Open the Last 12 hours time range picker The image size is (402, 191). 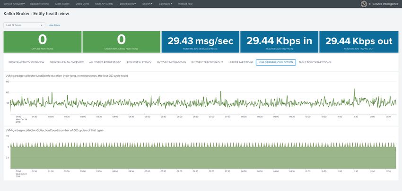coord(24,25)
